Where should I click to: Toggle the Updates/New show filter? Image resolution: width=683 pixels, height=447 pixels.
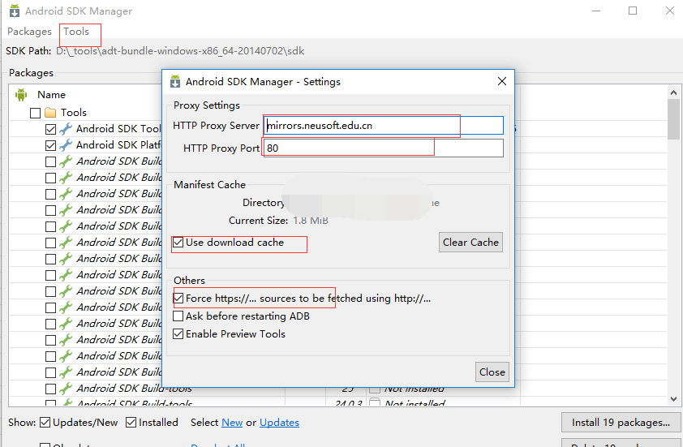(x=45, y=422)
